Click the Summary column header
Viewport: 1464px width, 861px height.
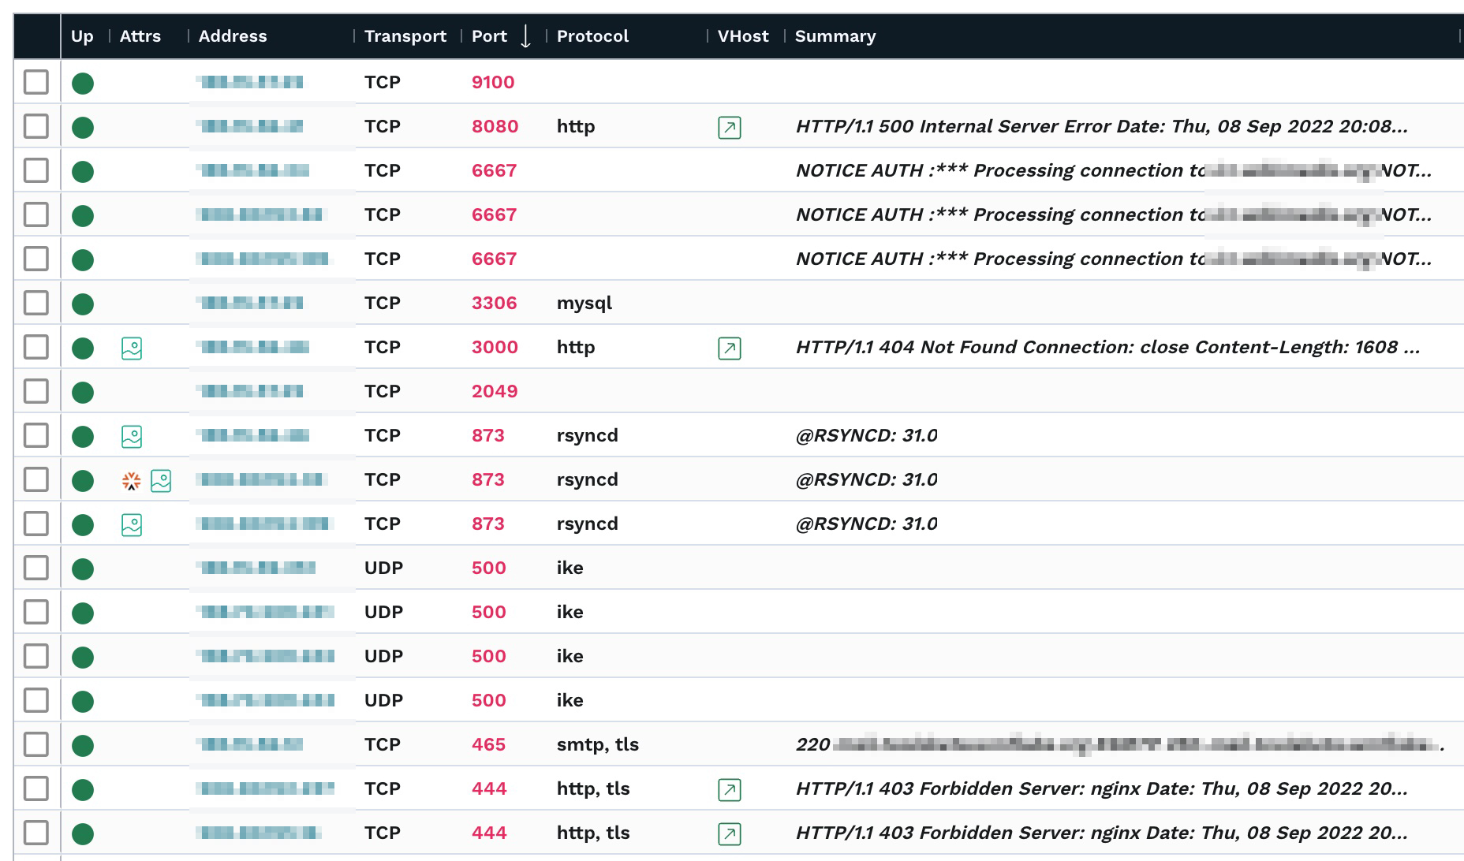point(835,36)
